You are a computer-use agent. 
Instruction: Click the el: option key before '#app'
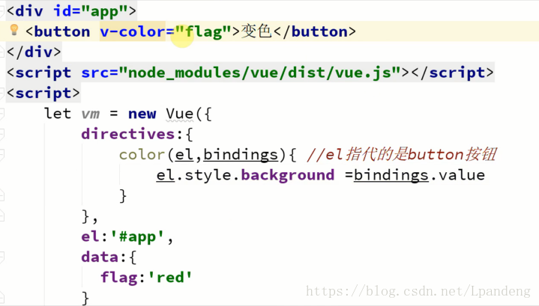pyautogui.click(x=91, y=236)
